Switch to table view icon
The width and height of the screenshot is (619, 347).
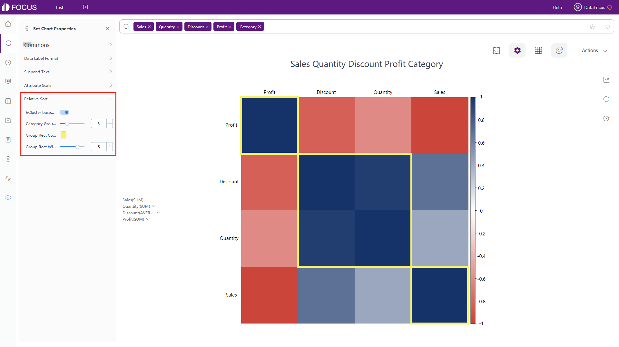tap(538, 50)
